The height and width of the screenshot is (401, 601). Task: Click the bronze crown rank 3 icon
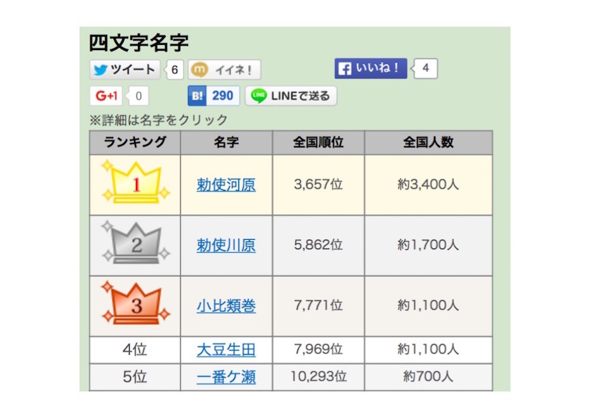click(x=135, y=305)
